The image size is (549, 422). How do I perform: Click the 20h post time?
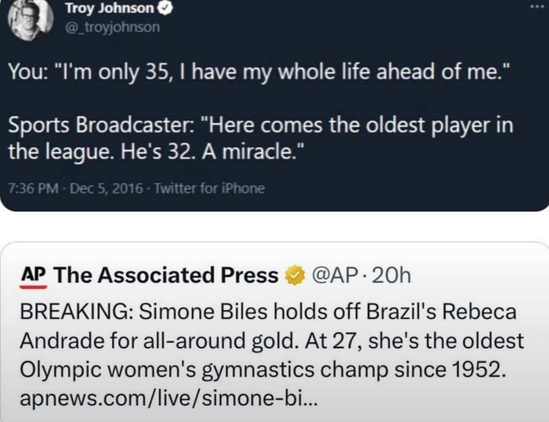392,275
